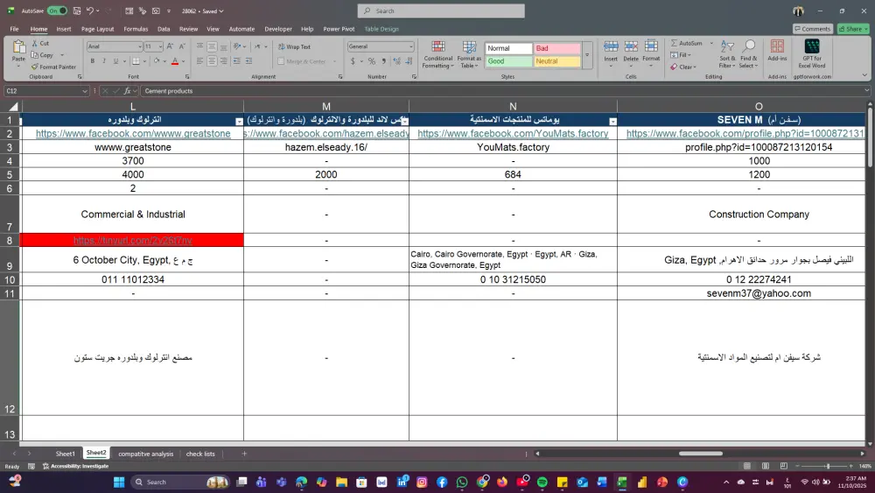
Task: Toggle Wrap Text
Action: [x=294, y=47]
